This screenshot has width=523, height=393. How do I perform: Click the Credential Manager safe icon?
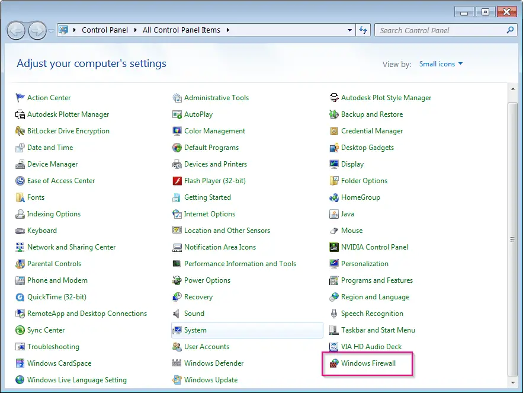click(x=334, y=131)
